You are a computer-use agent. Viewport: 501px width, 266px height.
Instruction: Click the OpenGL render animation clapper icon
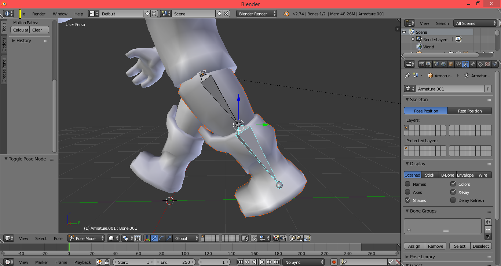(x=284, y=238)
